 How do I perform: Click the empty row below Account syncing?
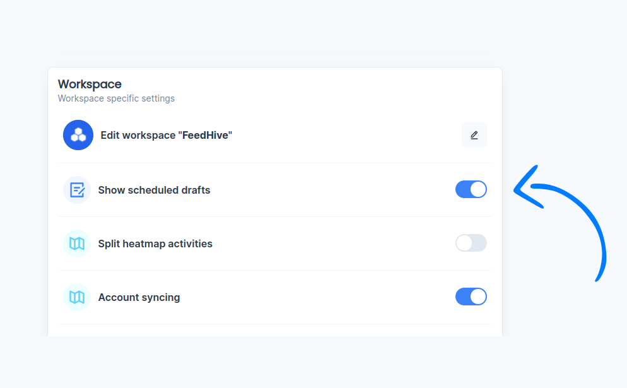(275, 331)
